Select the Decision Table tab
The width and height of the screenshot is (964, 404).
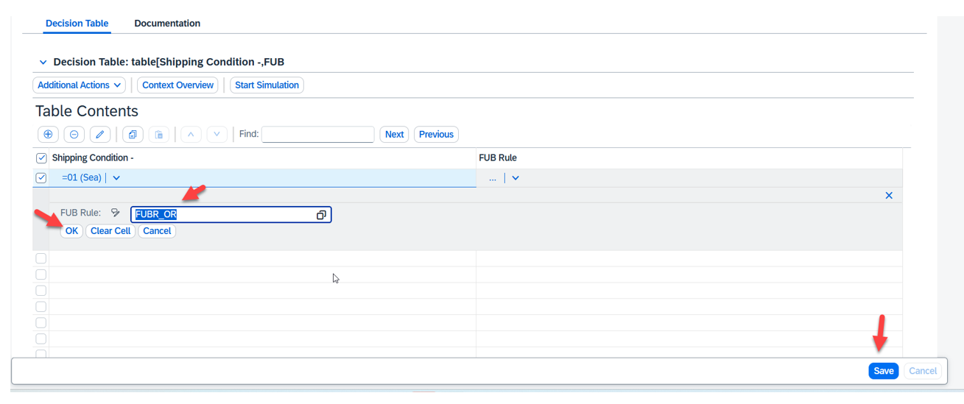click(x=77, y=24)
